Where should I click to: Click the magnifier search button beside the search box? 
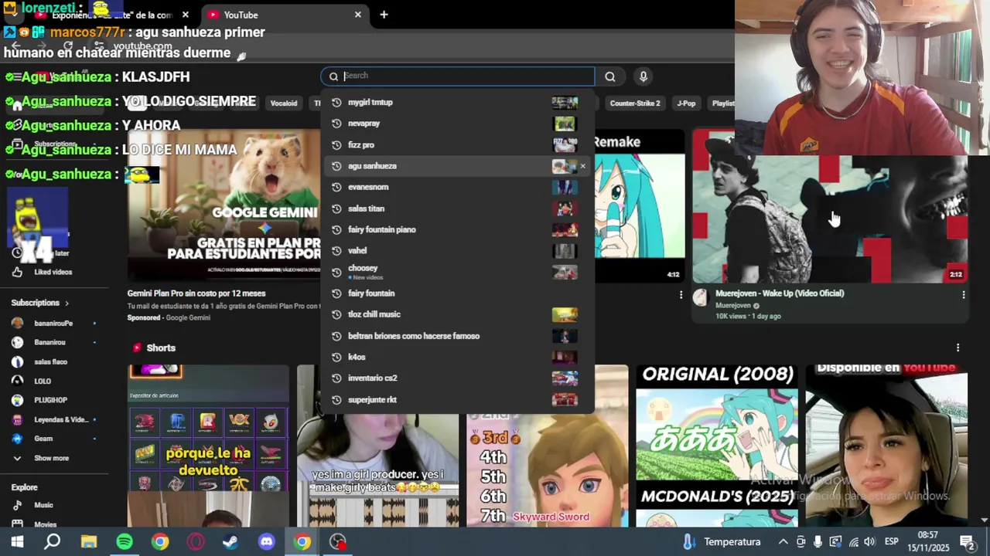point(610,76)
